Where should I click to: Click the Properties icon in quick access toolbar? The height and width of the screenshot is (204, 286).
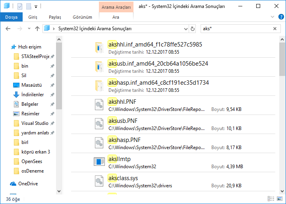(20, 6)
